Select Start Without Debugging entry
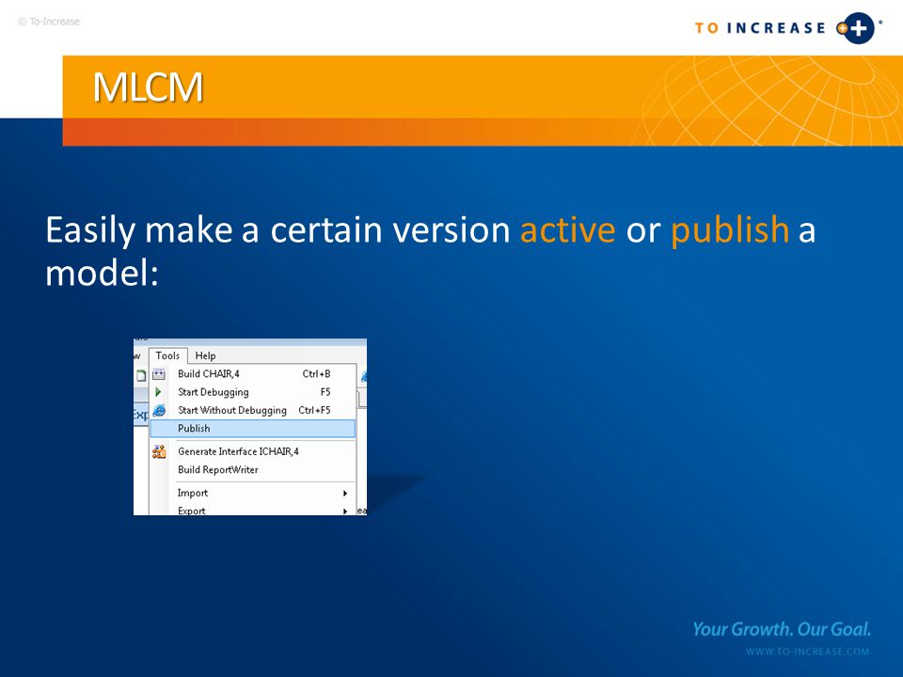Screen dimensions: 903x677 [253, 410]
